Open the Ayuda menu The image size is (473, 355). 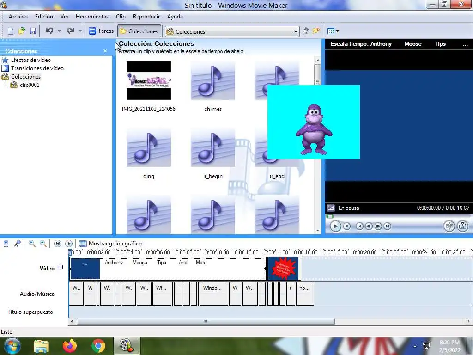(x=175, y=17)
